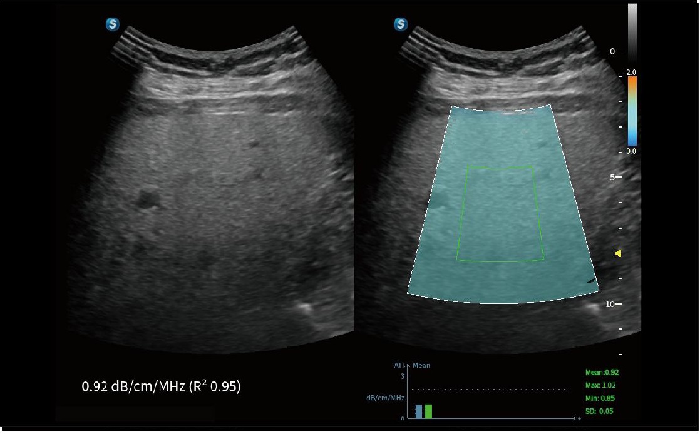The image size is (700, 434).
Task: Click the Max: 1.02 statistic
Action: click(601, 385)
